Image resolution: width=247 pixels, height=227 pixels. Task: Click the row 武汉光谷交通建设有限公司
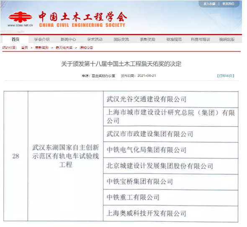171,99
